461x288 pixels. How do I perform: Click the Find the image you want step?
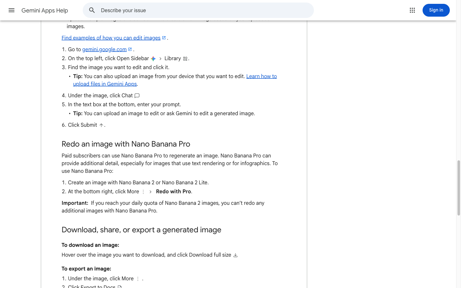tap(119, 68)
